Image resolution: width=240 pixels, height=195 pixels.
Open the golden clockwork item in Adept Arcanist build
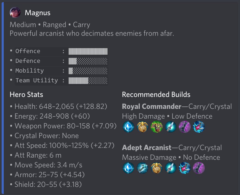point(156,168)
